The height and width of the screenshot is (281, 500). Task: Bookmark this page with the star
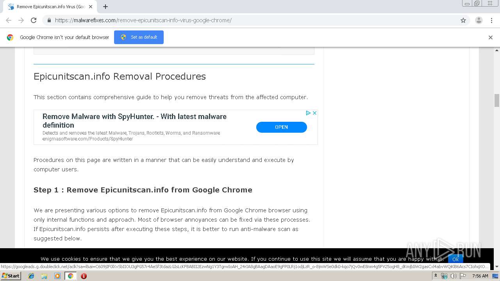pos(463,20)
